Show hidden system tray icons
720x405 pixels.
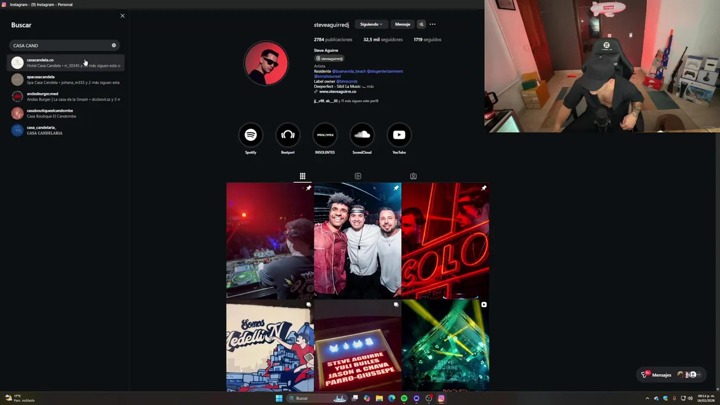click(647, 398)
